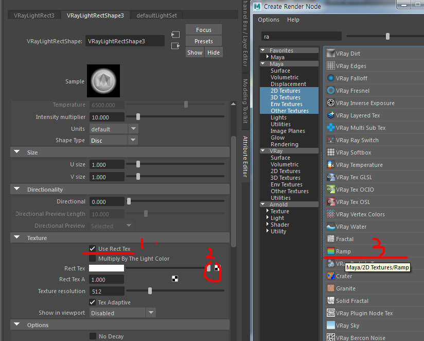Viewport: 424px width, 341px height.
Task: Switch to the VRayLightRect3 tab
Action: coord(34,15)
